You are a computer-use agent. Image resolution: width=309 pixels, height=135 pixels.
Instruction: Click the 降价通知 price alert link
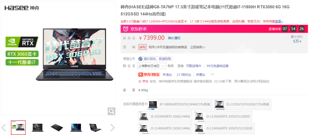[x=174, y=38]
